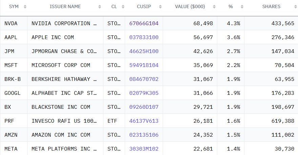The width and height of the screenshot is (298, 155).
Task: Click percentage 3.6% in AAPL row
Action: 234,37
